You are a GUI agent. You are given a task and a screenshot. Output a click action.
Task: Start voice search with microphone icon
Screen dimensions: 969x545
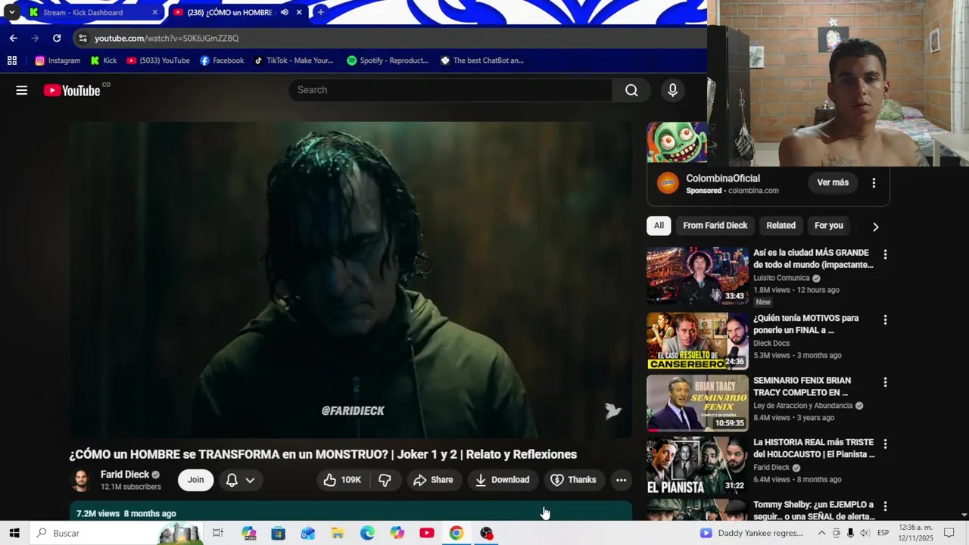click(672, 90)
